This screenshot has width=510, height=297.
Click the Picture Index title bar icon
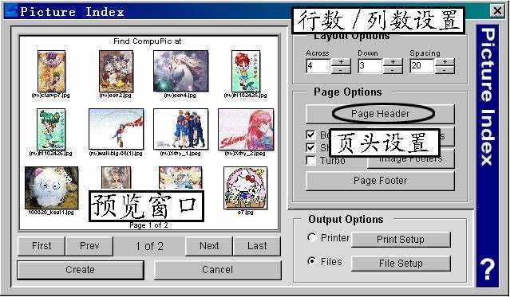point(10,12)
